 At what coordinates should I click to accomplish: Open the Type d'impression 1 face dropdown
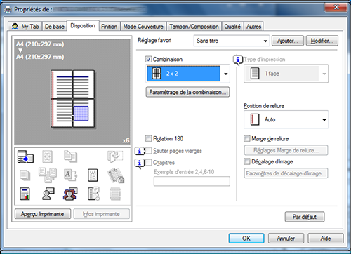(286, 74)
